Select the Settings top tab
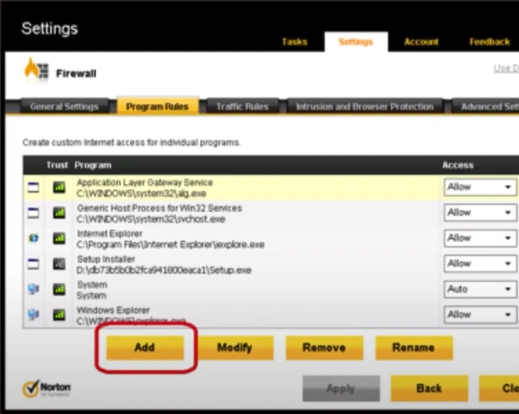The height and width of the screenshot is (414, 519). pos(356,42)
